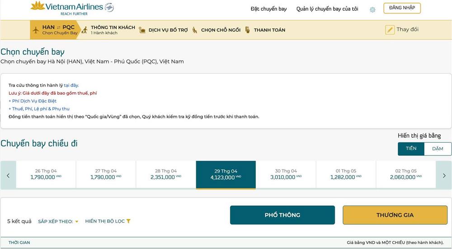This screenshot has width=452, height=249.
Task: Open settings gear icon in header
Action: [372, 9]
